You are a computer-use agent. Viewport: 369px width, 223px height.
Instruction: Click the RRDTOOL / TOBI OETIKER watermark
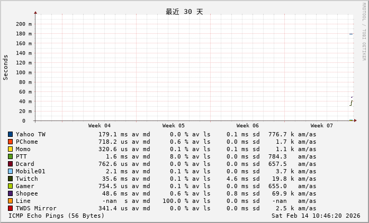364,31
